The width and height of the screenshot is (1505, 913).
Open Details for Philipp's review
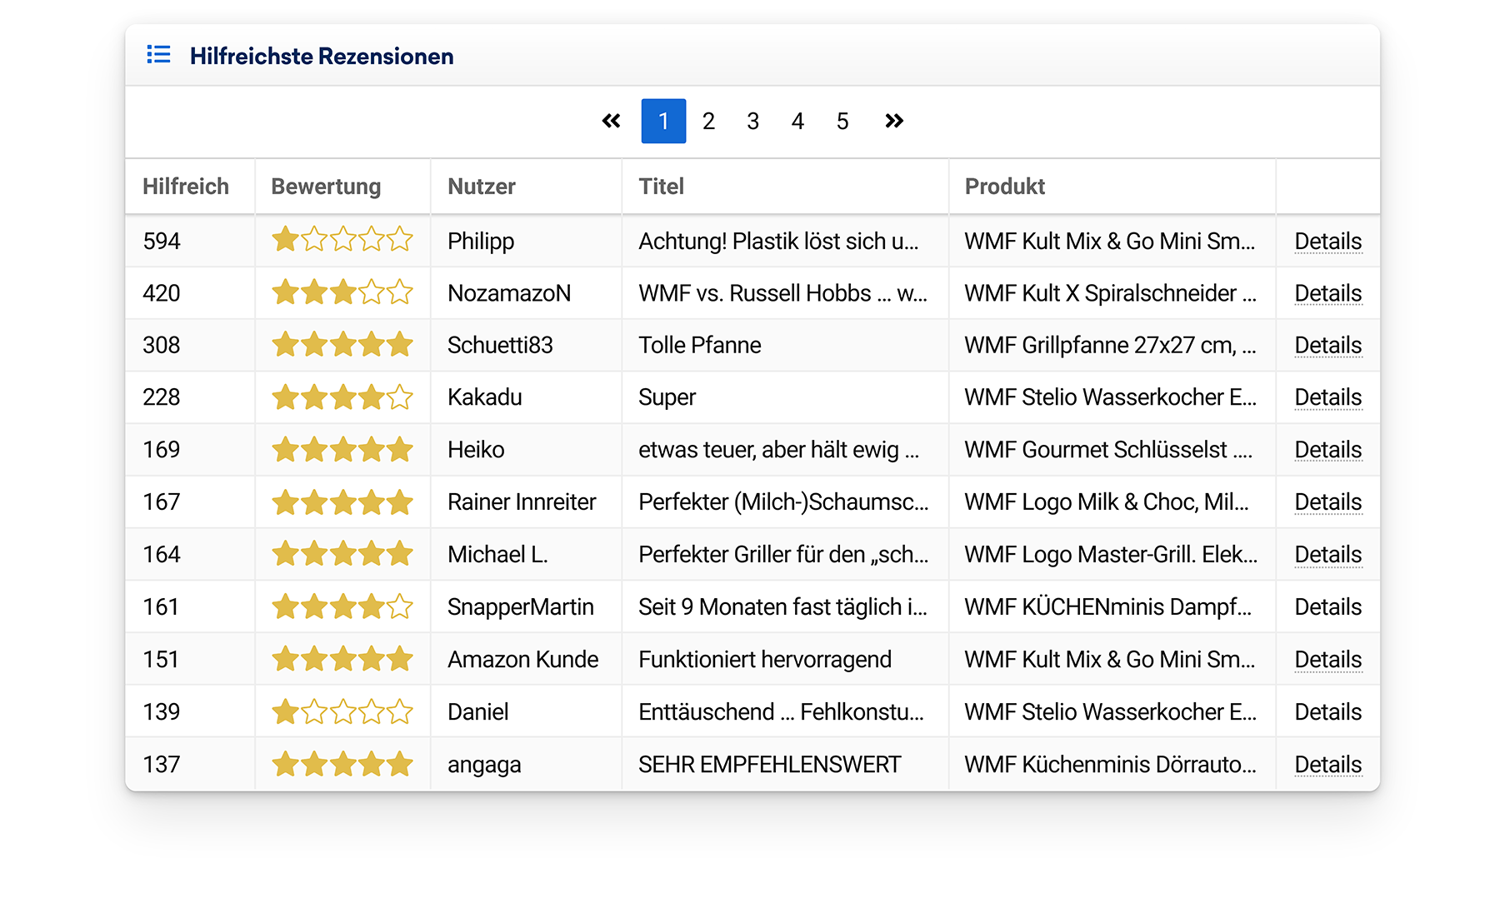[1327, 242]
